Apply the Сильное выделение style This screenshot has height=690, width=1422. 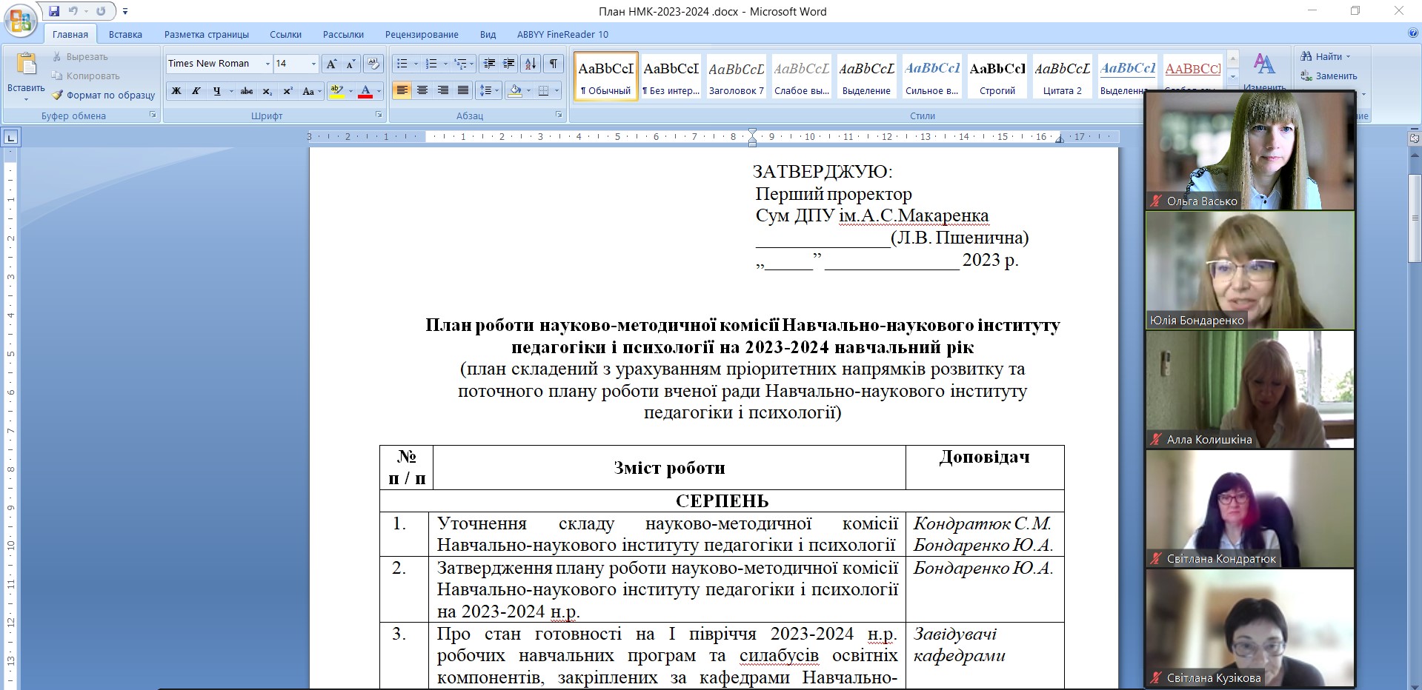point(932,76)
